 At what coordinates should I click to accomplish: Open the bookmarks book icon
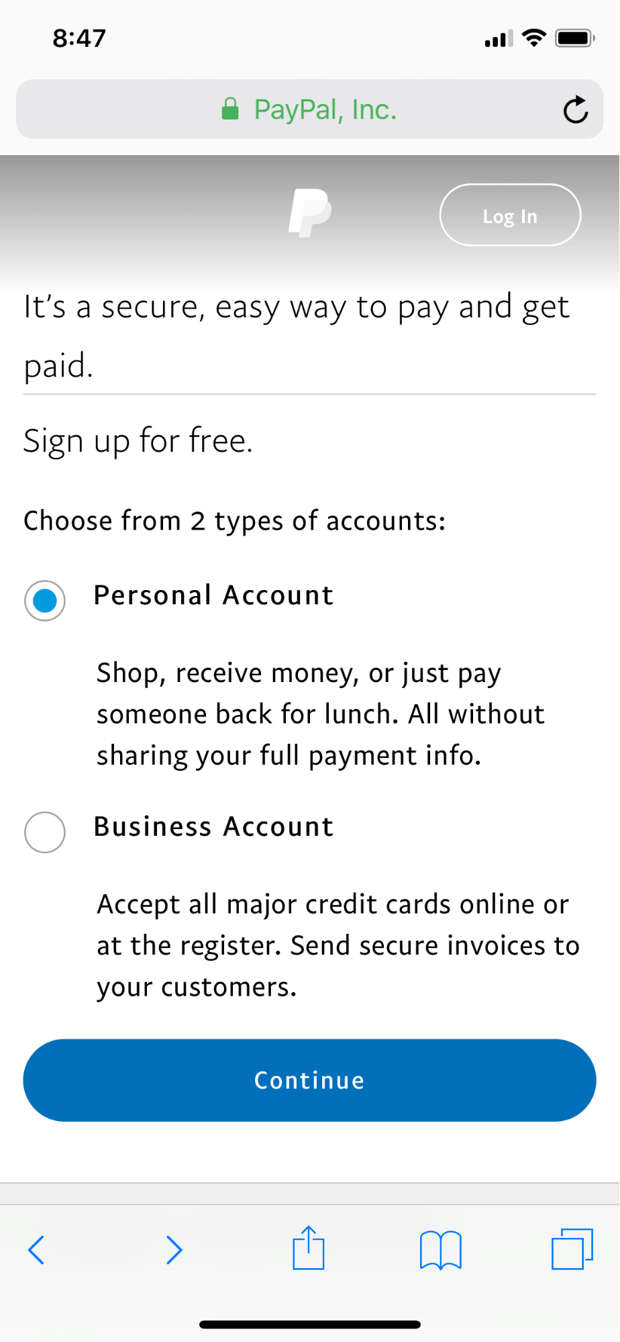click(440, 1249)
